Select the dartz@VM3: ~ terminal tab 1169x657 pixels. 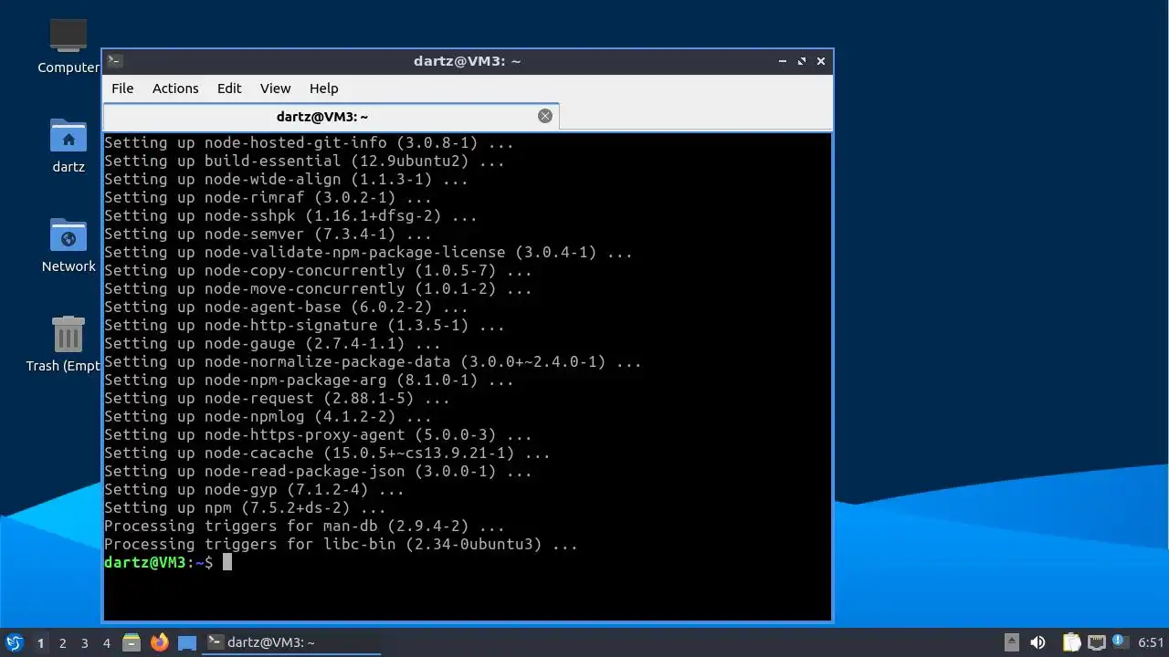[331, 117]
